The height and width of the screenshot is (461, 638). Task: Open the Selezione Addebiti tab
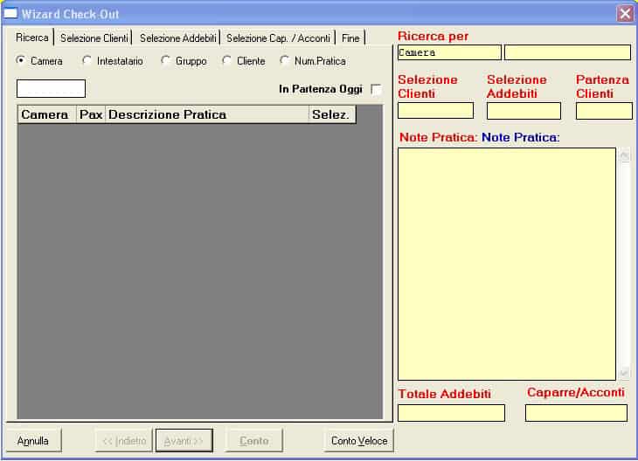(x=178, y=38)
